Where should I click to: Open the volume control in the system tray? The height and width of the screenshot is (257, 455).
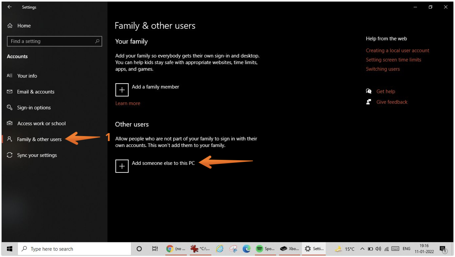[x=378, y=249]
